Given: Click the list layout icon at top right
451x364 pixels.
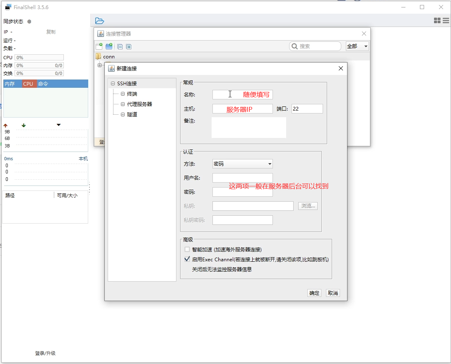Looking at the screenshot, I should 446,20.
